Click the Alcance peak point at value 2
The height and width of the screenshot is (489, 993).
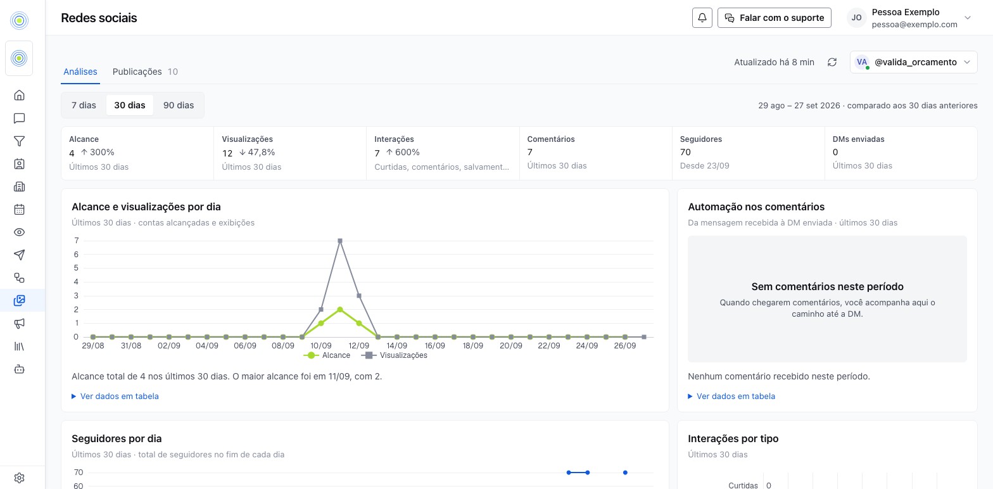click(340, 309)
